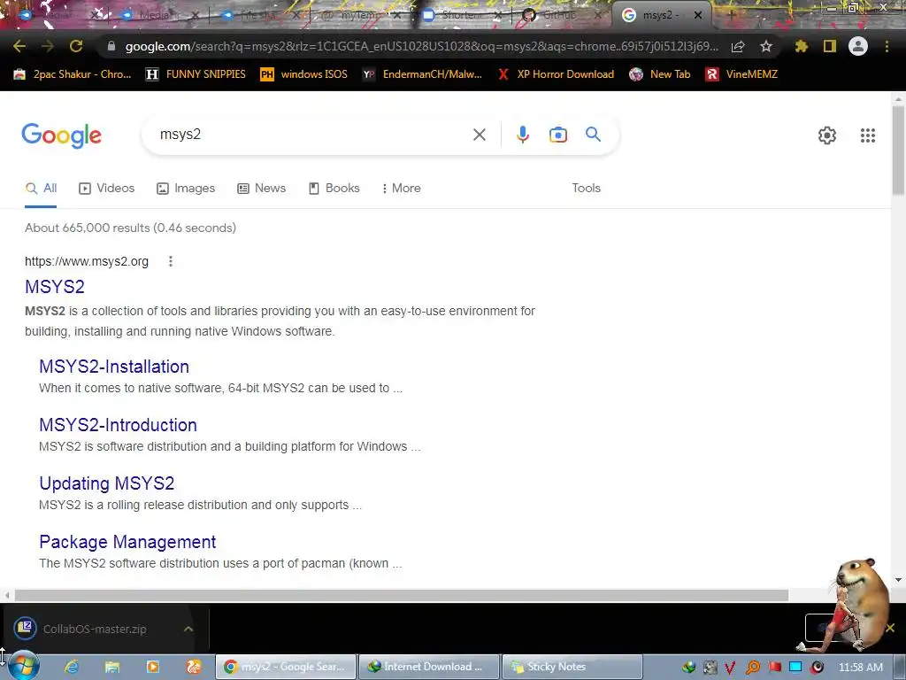Open a new browser tab with the plus

730,15
